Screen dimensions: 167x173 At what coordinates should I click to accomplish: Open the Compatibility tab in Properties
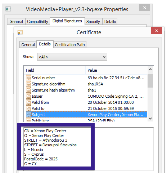[x=37, y=22]
